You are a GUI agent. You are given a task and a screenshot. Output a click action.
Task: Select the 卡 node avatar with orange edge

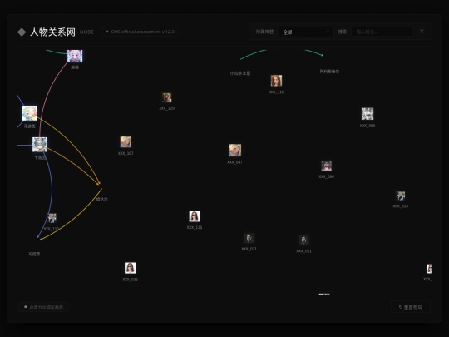(x=40, y=145)
